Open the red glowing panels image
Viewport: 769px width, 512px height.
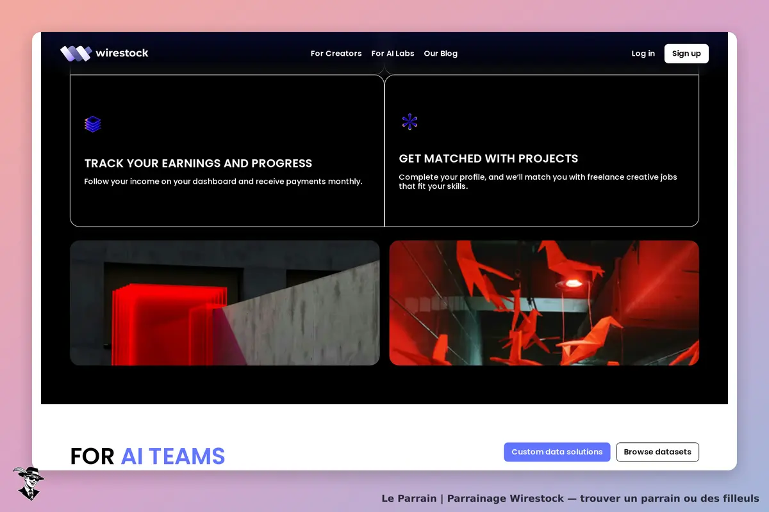click(225, 303)
